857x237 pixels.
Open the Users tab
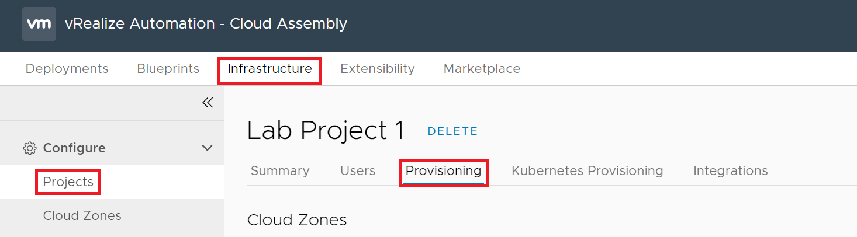(358, 171)
